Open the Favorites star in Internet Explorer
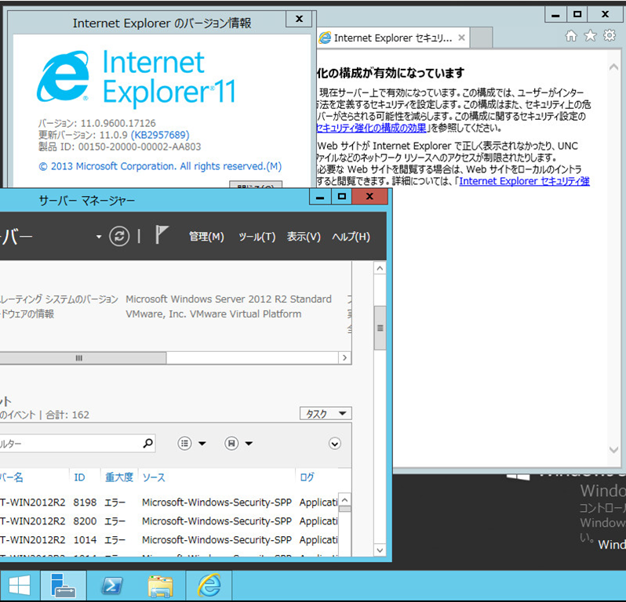The image size is (626, 602). pos(590,36)
